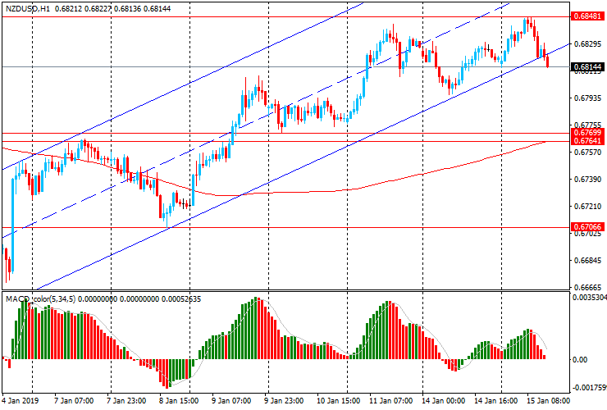The image size is (607, 410).
Task: Click the 0.67066 red support price label
Action: click(x=588, y=226)
